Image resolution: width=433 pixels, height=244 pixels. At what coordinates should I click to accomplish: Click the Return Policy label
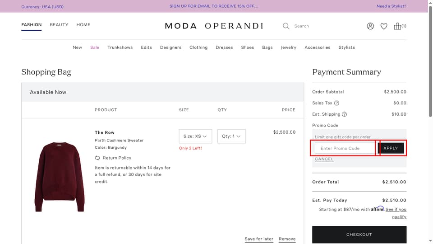tap(117, 158)
